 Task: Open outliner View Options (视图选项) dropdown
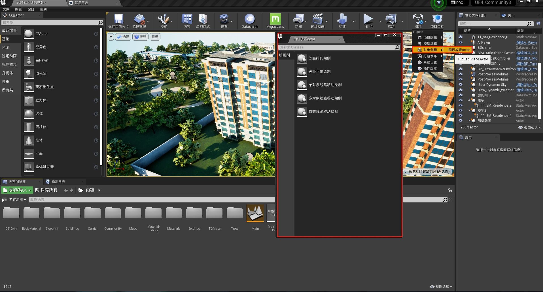(x=529, y=127)
